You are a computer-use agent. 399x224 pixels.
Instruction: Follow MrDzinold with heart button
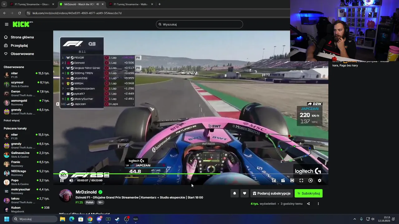pos(245,193)
